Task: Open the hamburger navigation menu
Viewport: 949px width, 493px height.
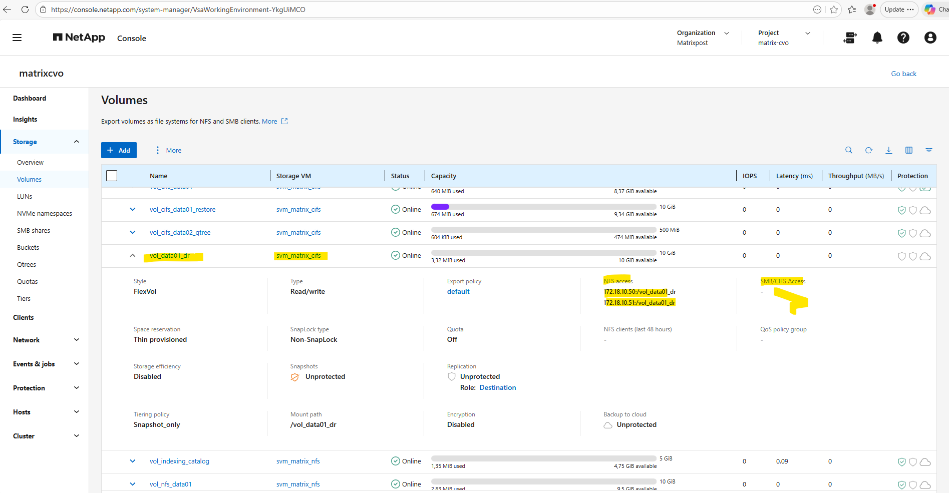Action: tap(17, 38)
